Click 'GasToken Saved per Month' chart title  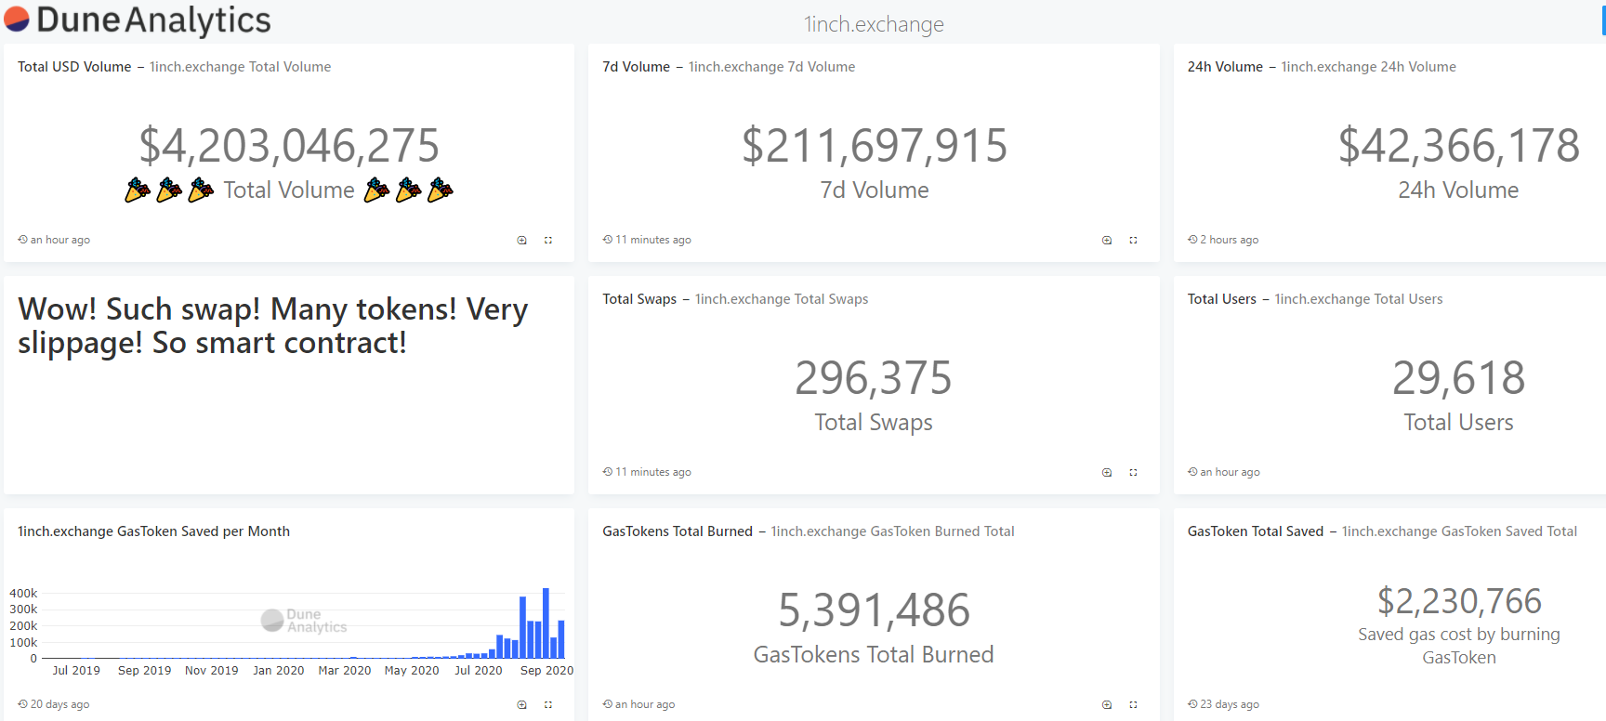[x=153, y=531]
